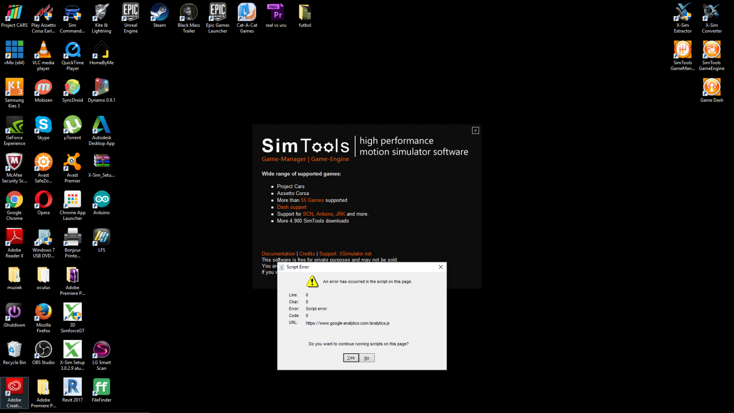Select the SimTools GameManager icon
The height and width of the screenshot is (413, 734).
[683, 56]
